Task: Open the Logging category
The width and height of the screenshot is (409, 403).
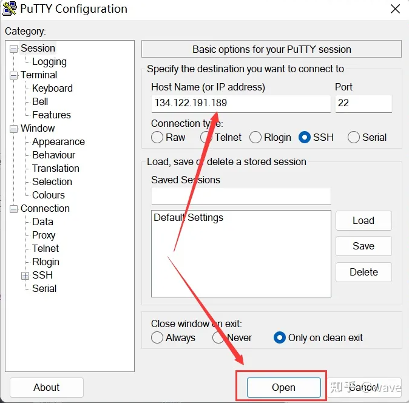Action: pyautogui.click(x=49, y=62)
